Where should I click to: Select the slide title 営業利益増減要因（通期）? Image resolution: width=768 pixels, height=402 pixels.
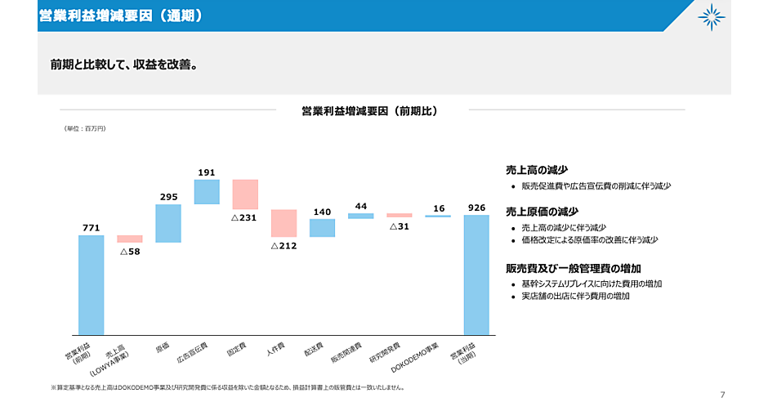click(x=121, y=16)
